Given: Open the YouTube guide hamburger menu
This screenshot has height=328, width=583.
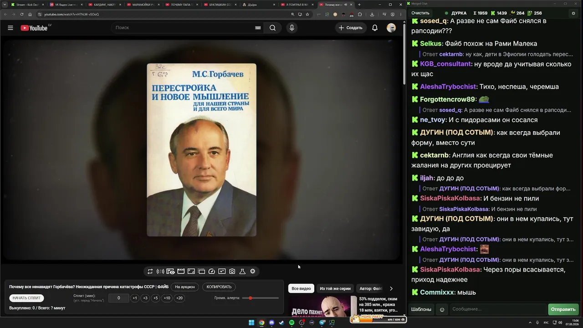Looking at the screenshot, I should 10,28.
